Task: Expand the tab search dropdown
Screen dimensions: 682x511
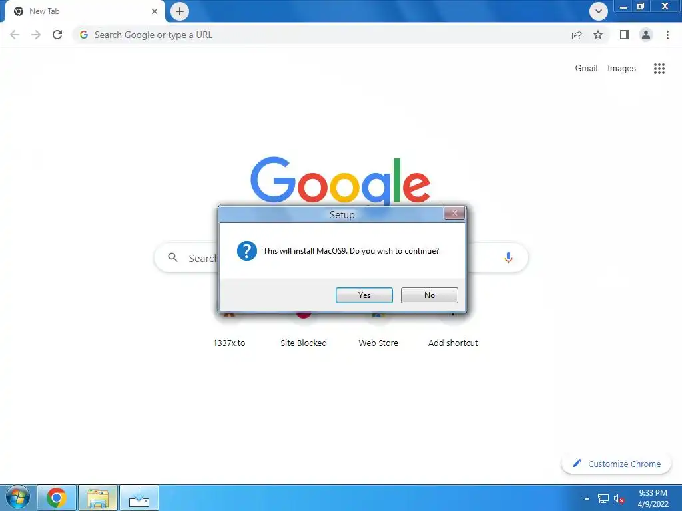Action: pos(599,11)
